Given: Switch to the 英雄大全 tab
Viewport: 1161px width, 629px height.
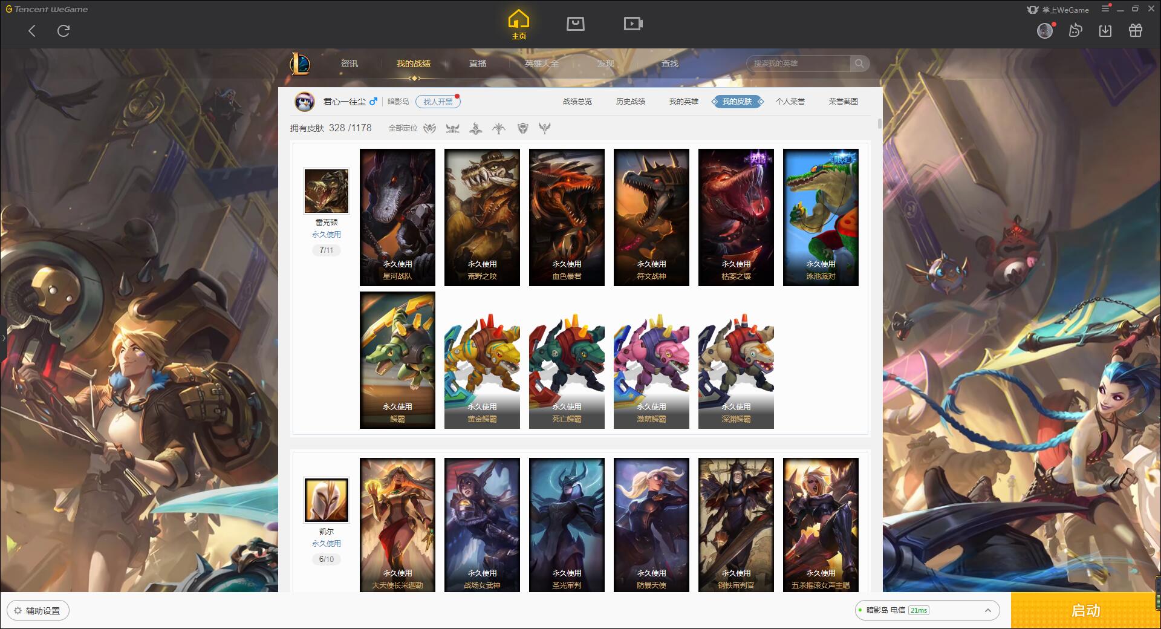Looking at the screenshot, I should click(542, 64).
